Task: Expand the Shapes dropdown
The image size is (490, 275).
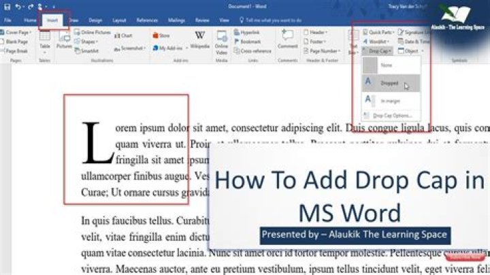Action: 86,42
